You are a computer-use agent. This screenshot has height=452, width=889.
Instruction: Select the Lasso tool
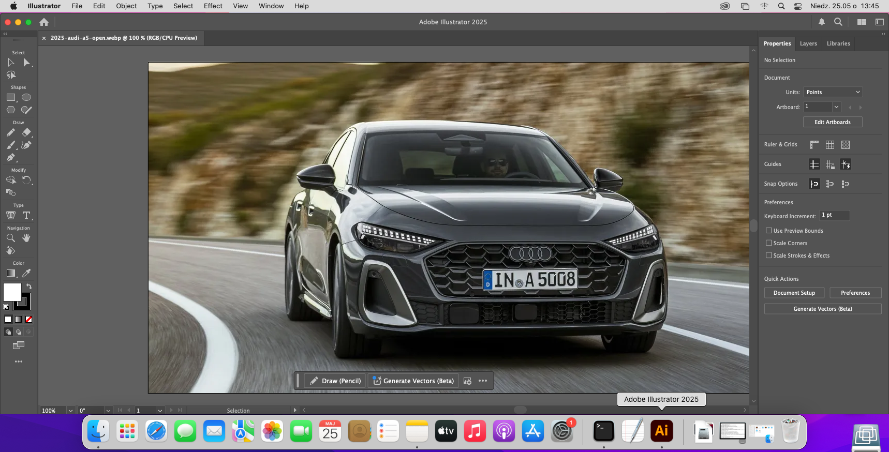tap(11, 75)
